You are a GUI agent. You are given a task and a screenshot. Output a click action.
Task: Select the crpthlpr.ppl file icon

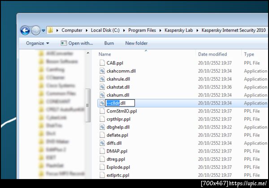tap(102, 119)
